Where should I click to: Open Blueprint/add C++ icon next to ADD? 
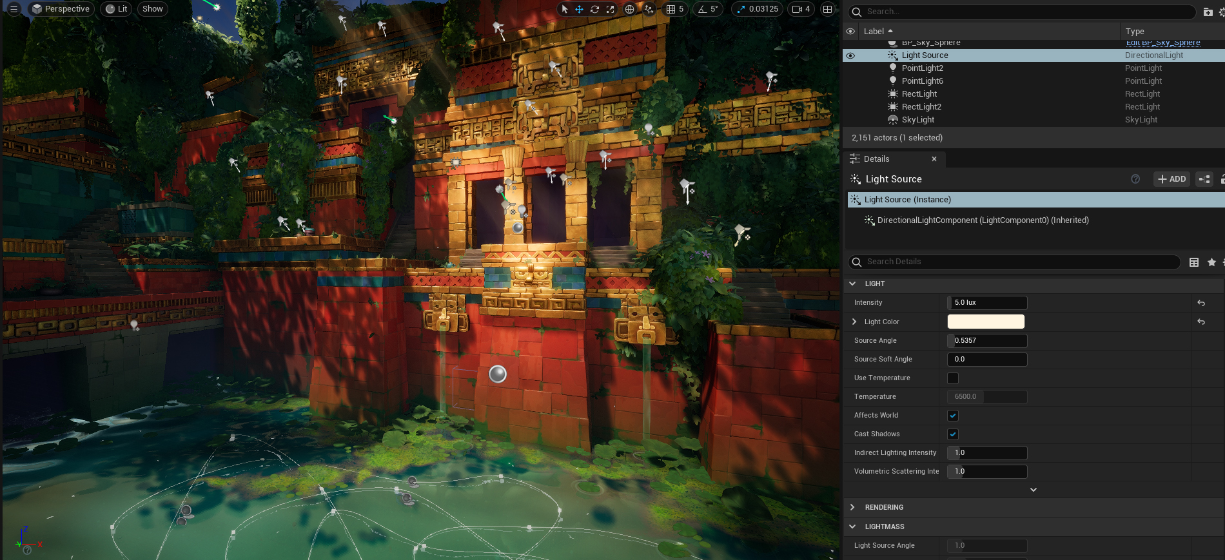[x=1204, y=179]
